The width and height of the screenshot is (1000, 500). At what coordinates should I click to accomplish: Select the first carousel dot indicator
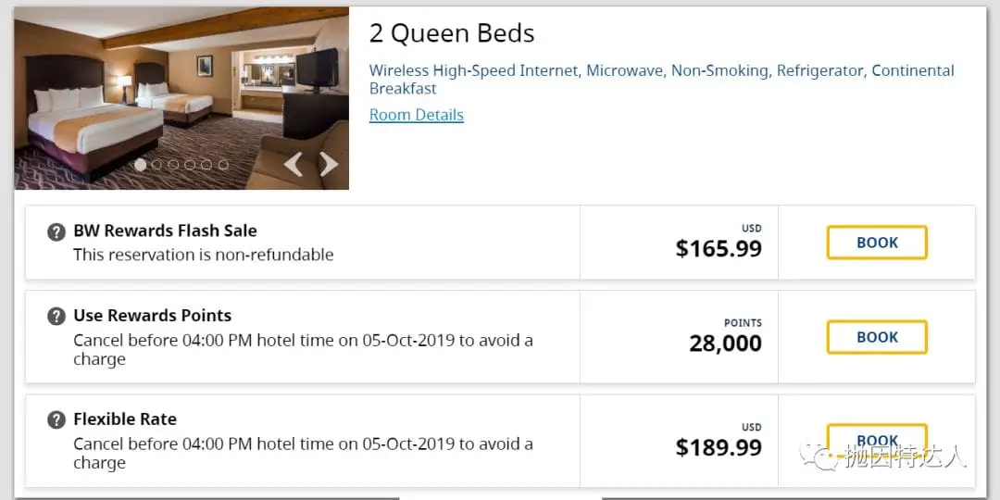141,165
